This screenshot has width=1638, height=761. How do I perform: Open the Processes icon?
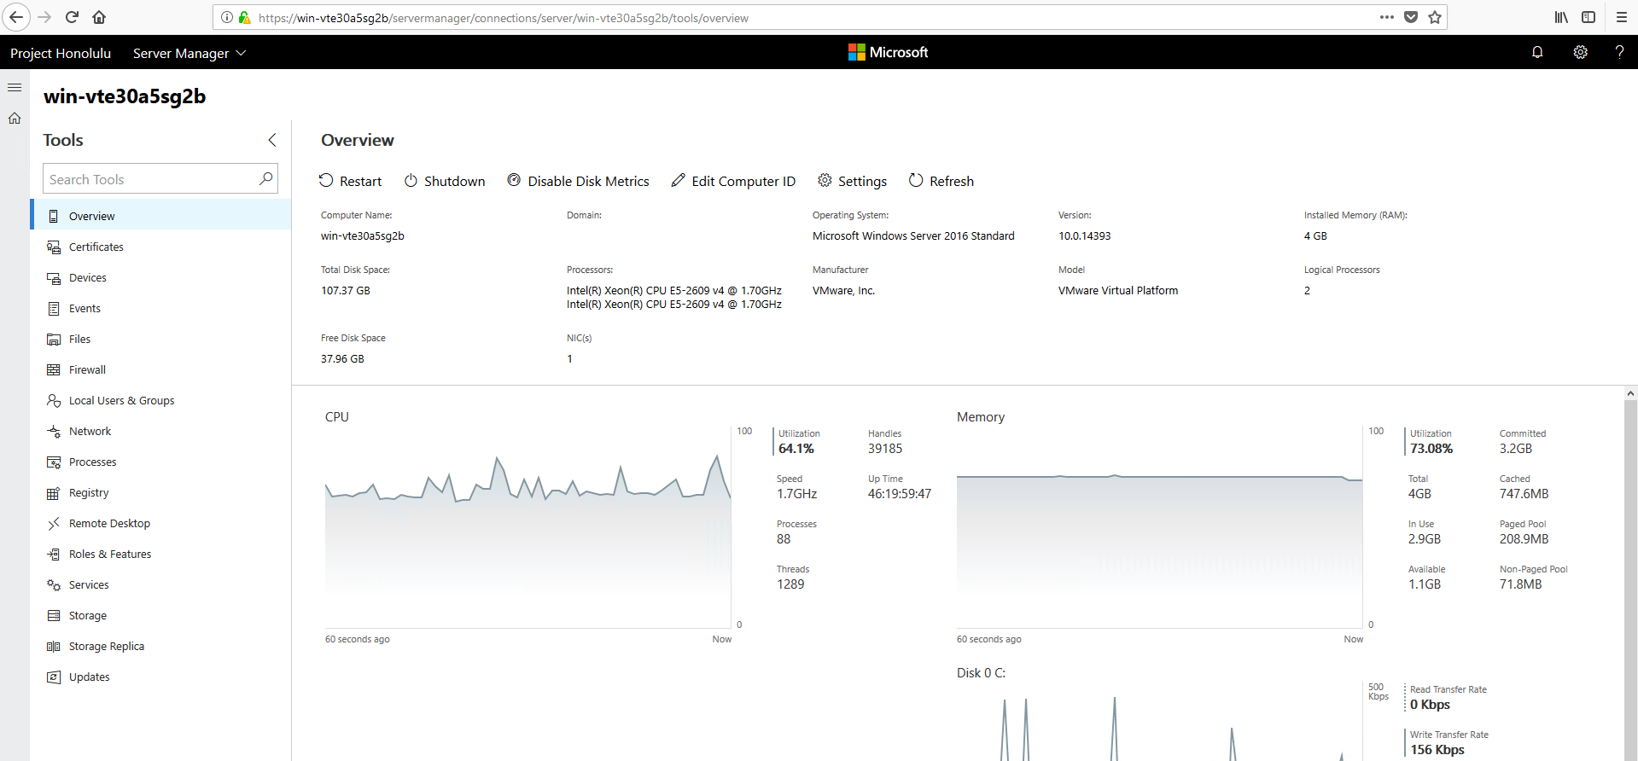point(54,462)
